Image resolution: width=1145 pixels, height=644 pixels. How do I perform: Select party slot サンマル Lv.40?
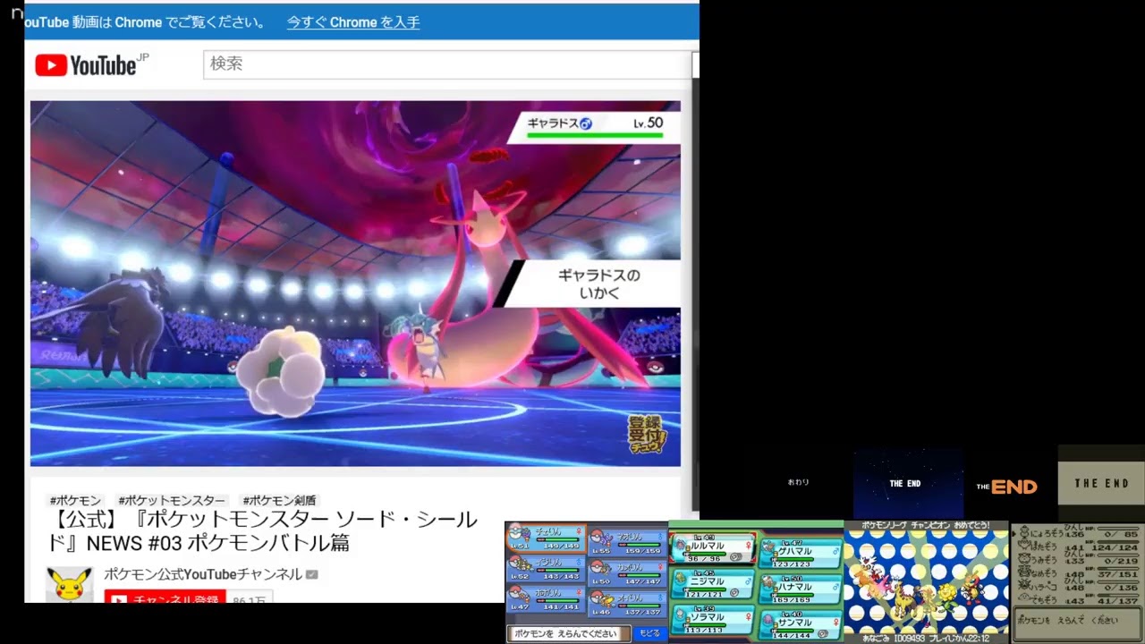801,625
